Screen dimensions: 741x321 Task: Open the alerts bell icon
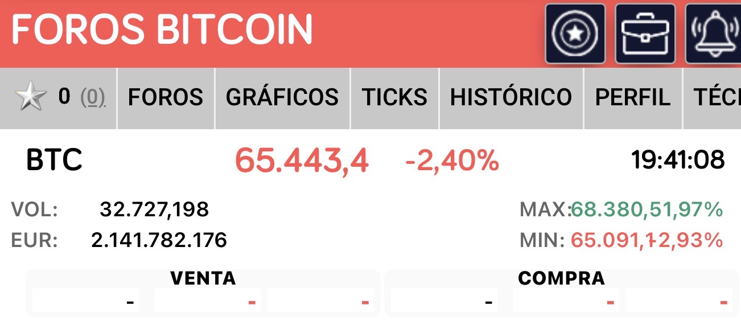pyautogui.click(x=714, y=34)
